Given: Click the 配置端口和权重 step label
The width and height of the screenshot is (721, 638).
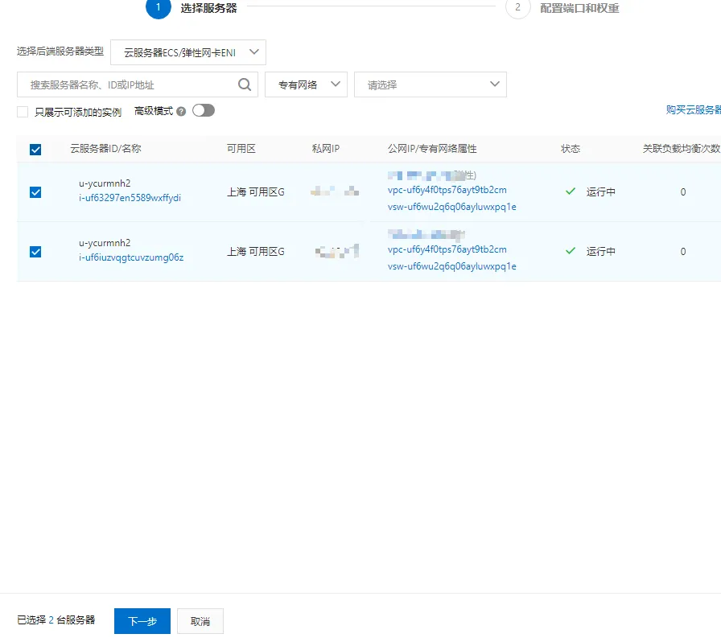Looking at the screenshot, I should point(579,8).
